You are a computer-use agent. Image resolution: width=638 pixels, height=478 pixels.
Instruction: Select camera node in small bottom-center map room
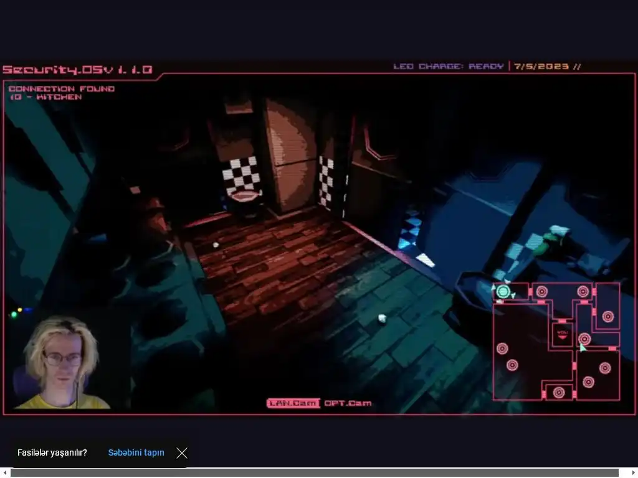(x=559, y=393)
